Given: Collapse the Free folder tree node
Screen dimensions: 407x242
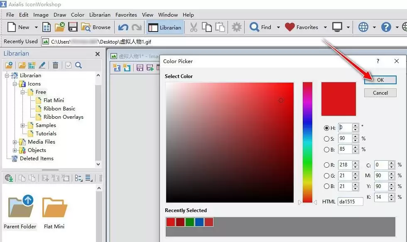Looking at the screenshot, I should coord(22,92).
